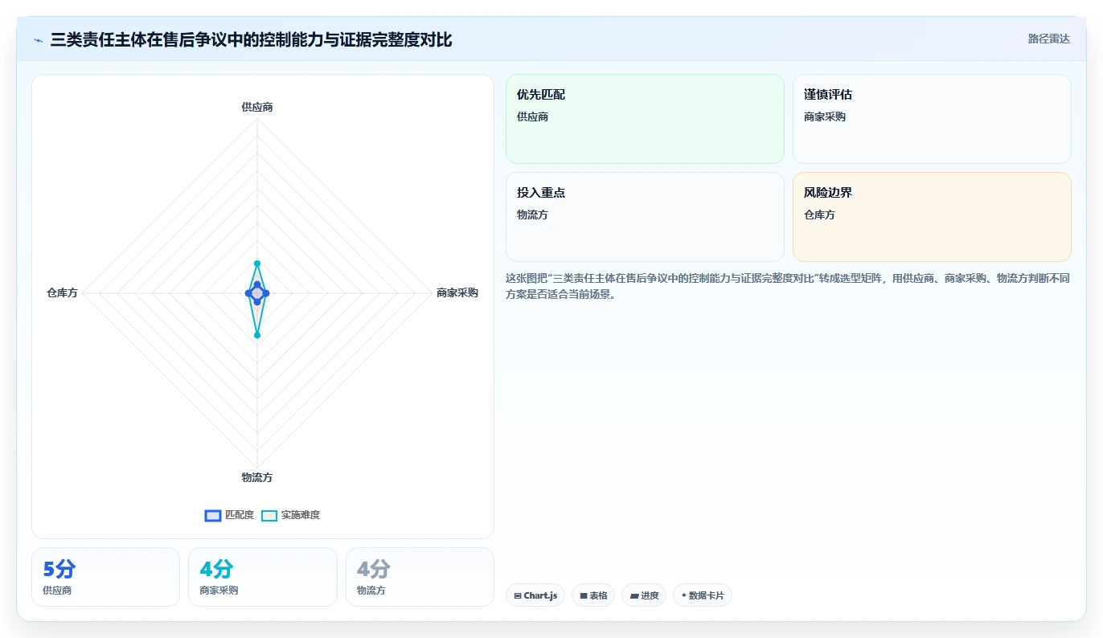Select the 谨慎评估 card title
Screen dimensions: 1103x638
(x=828, y=95)
